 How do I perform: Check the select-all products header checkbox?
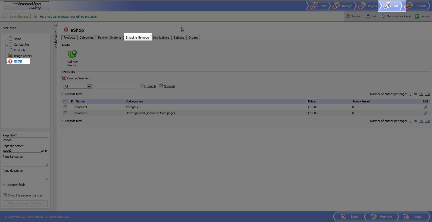click(65, 101)
